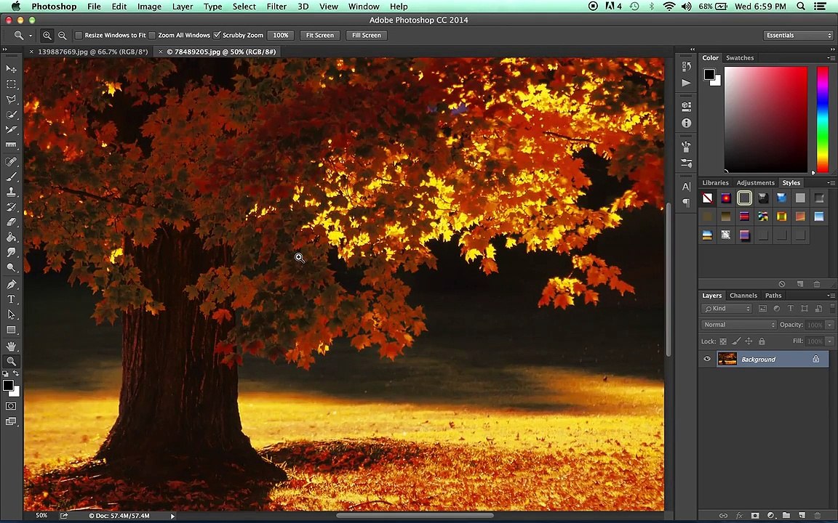Select the Horizontal Type tool

point(11,299)
